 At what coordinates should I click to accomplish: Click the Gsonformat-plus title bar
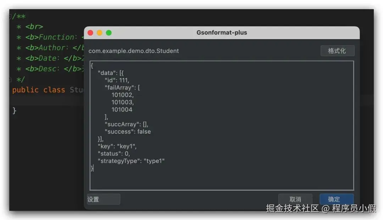coord(222,33)
